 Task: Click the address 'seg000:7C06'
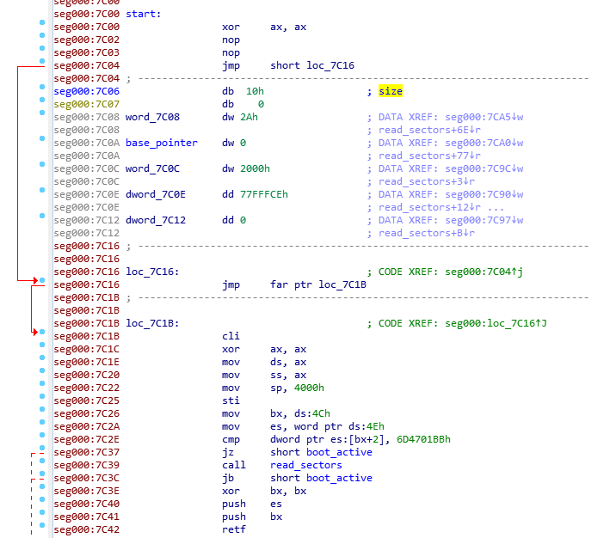86,91
